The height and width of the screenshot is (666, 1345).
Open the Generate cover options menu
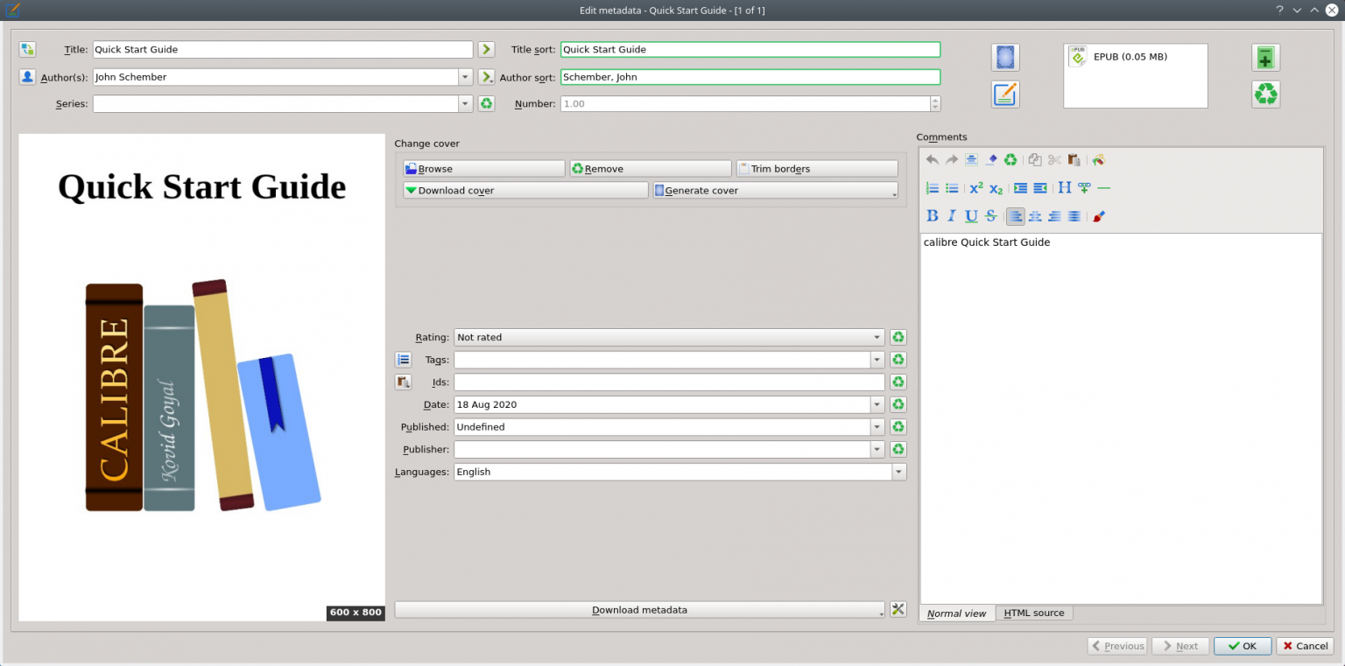pyautogui.click(x=894, y=193)
